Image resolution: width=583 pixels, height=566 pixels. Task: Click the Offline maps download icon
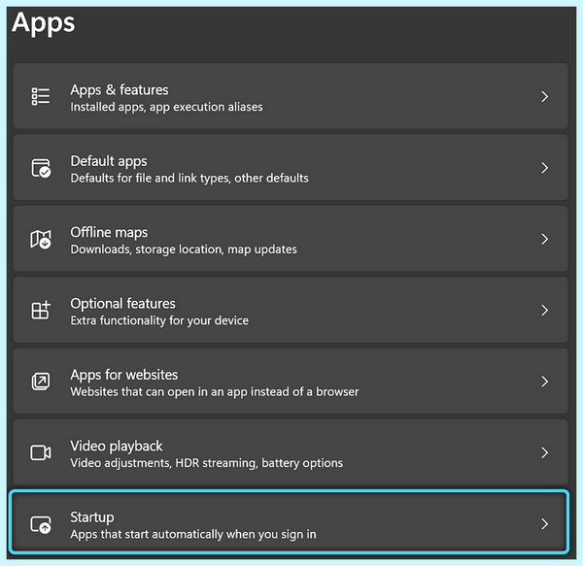pos(41,239)
